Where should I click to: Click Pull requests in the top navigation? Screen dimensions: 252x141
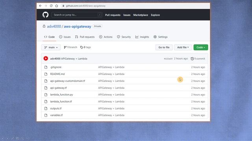[113, 15]
